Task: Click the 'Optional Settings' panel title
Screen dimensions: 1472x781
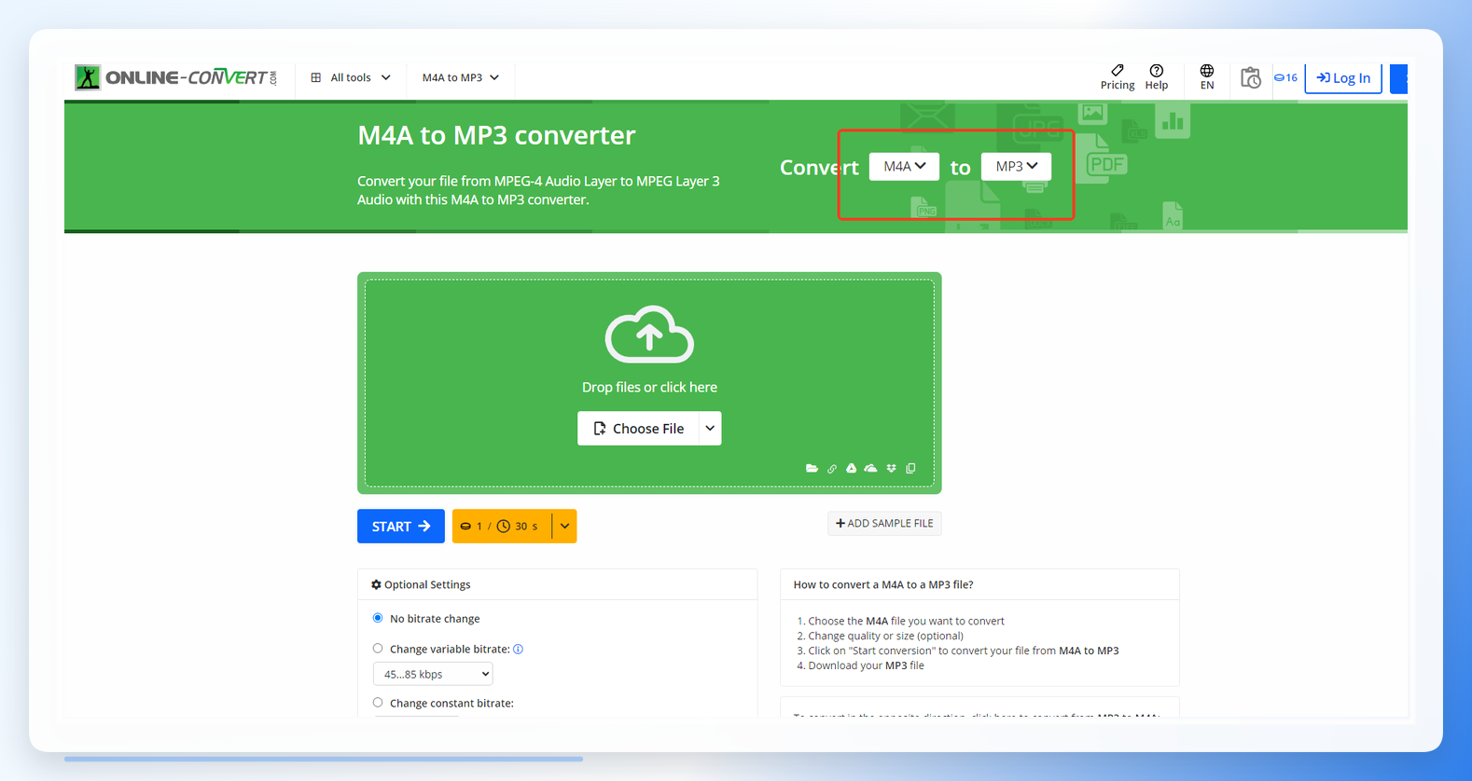Action: 427,585
